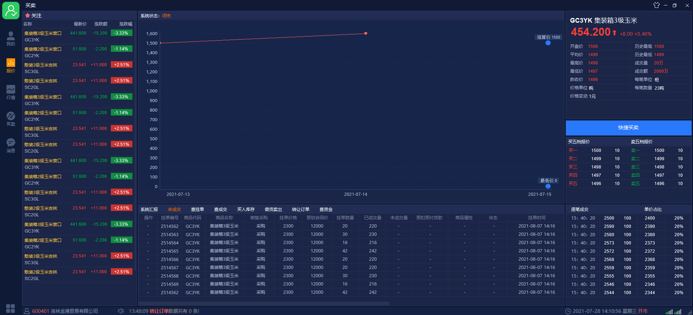
Task: Switch to the 查成交 tab
Action: [221, 210]
